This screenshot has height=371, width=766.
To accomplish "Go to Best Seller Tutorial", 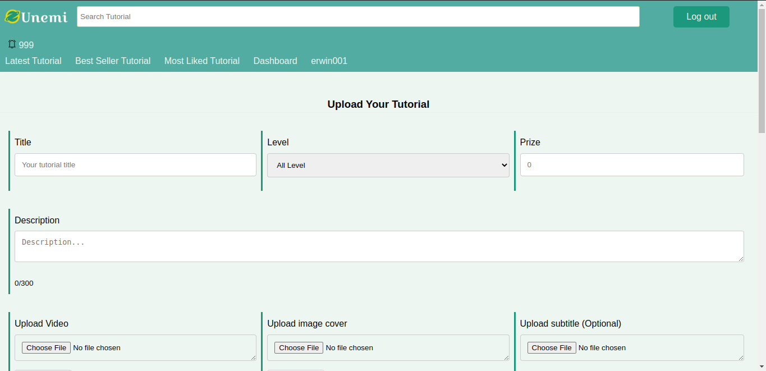I will (113, 61).
